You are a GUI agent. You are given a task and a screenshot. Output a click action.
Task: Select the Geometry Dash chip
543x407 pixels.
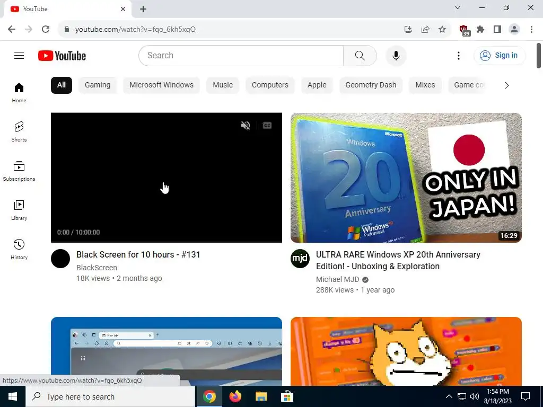coord(371,85)
